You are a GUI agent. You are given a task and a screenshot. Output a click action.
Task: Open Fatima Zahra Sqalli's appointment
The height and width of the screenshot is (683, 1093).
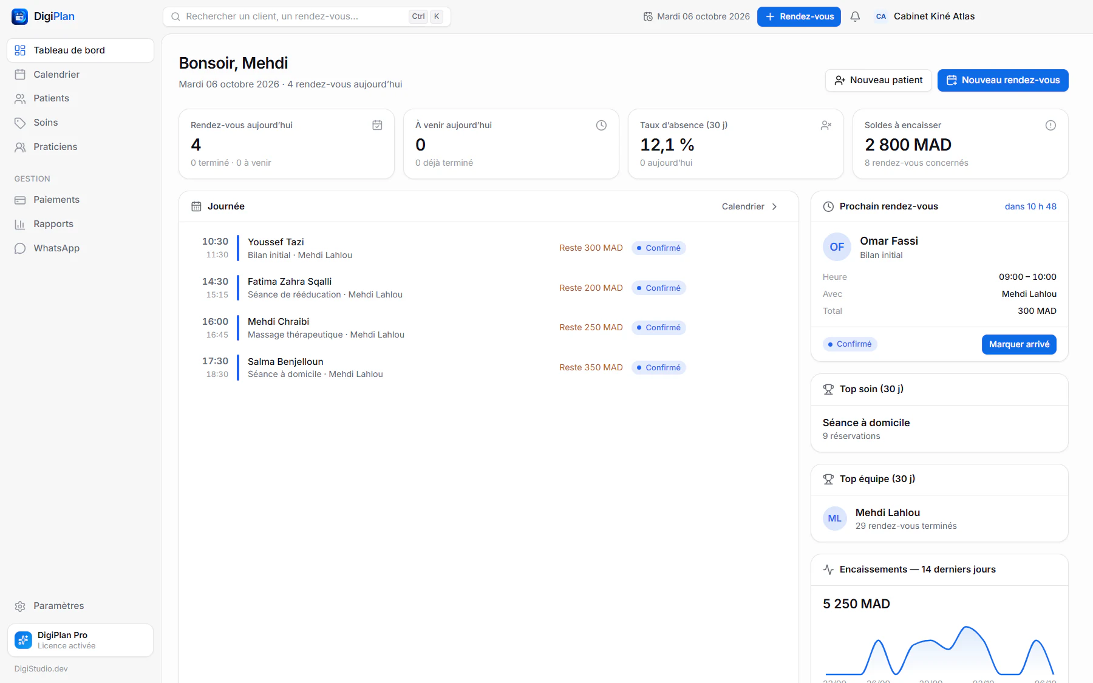(x=488, y=288)
